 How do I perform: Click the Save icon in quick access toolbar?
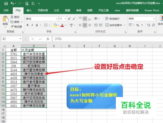click(6, 3)
